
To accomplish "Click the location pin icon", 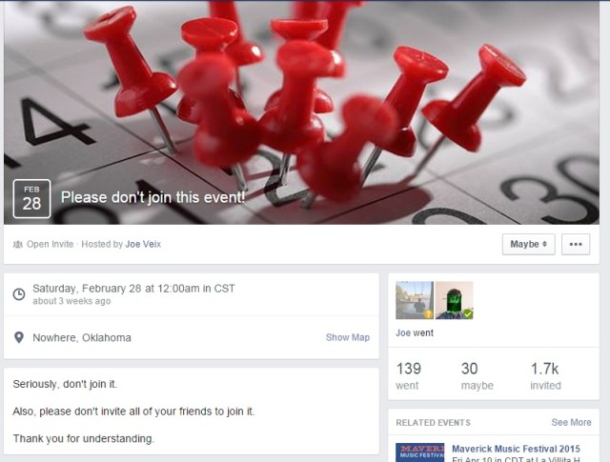I will [x=19, y=337].
